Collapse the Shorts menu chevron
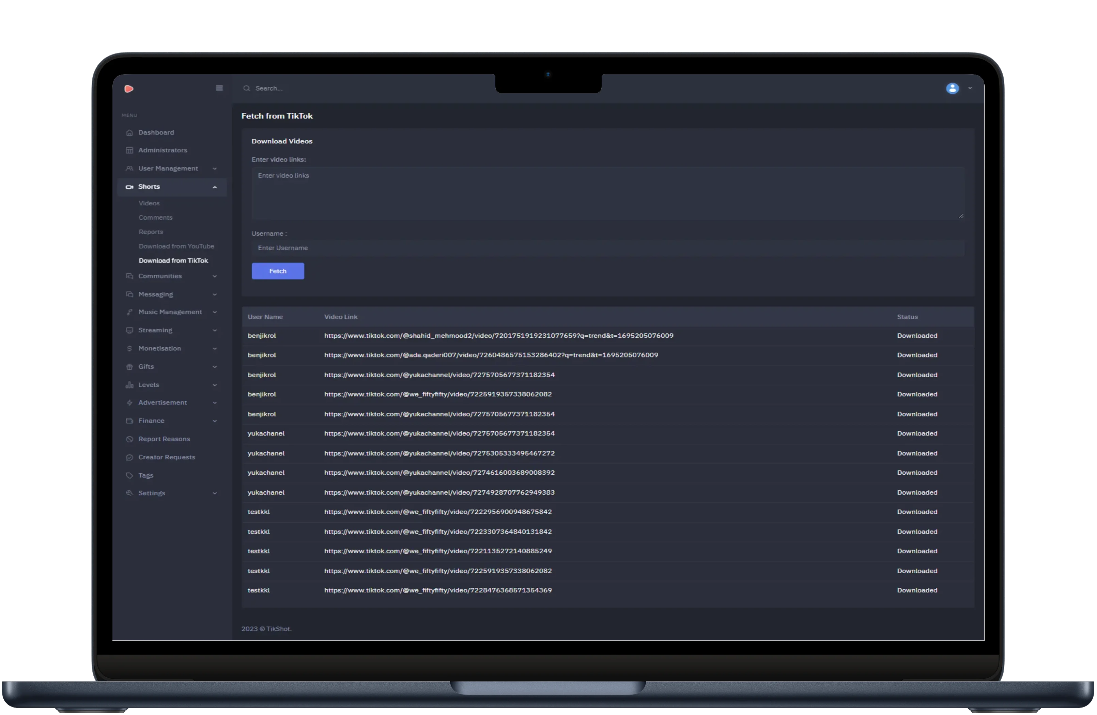The image size is (1097, 715). [215, 187]
